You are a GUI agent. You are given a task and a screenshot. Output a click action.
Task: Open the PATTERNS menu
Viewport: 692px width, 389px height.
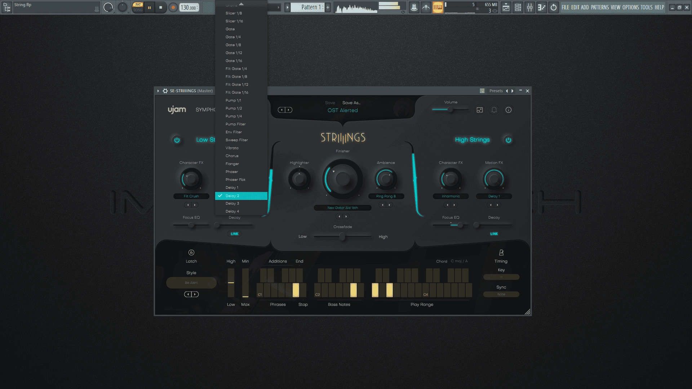coord(600,7)
